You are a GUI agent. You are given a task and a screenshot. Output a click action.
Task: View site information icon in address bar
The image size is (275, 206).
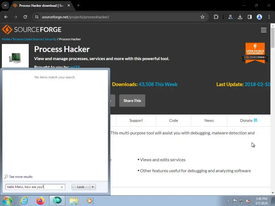37,17
